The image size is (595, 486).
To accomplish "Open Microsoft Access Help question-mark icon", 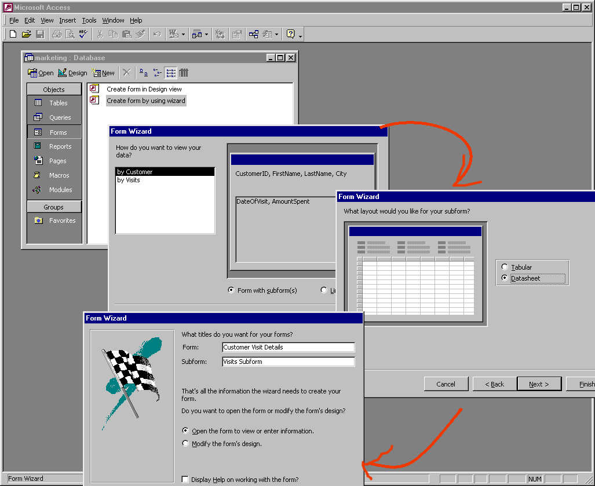I will pos(291,34).
